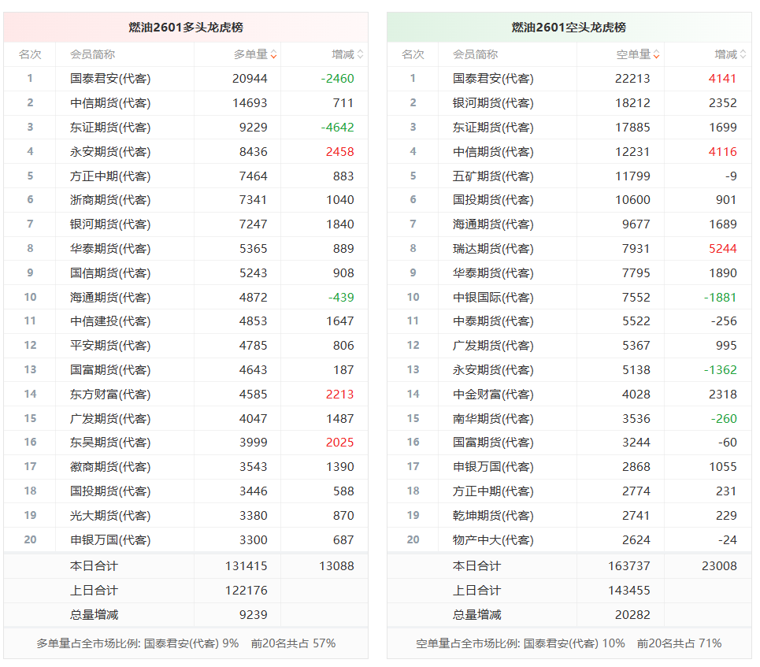
Task: Click the 多头 daily total 131415
Action: point(247,565)
